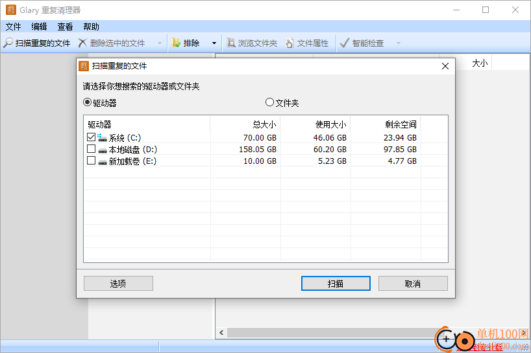Click the 10.00 GB total size value

[x=260, y=161]
